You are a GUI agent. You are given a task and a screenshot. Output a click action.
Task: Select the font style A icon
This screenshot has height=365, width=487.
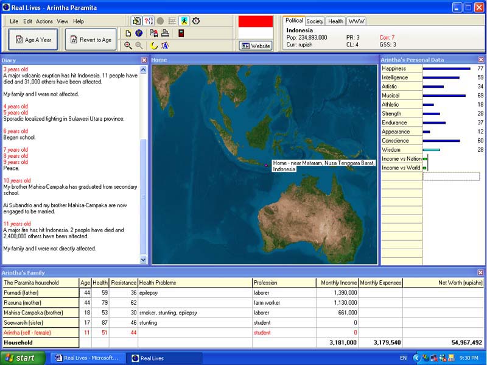point(165,46)
